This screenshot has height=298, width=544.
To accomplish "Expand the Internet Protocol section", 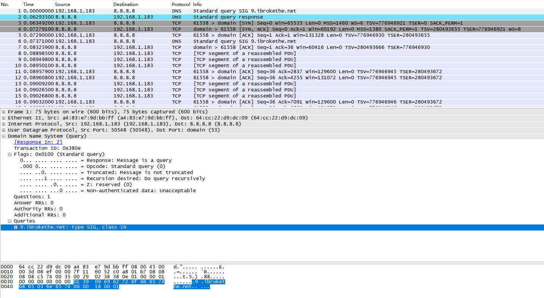I will [4, 124].
